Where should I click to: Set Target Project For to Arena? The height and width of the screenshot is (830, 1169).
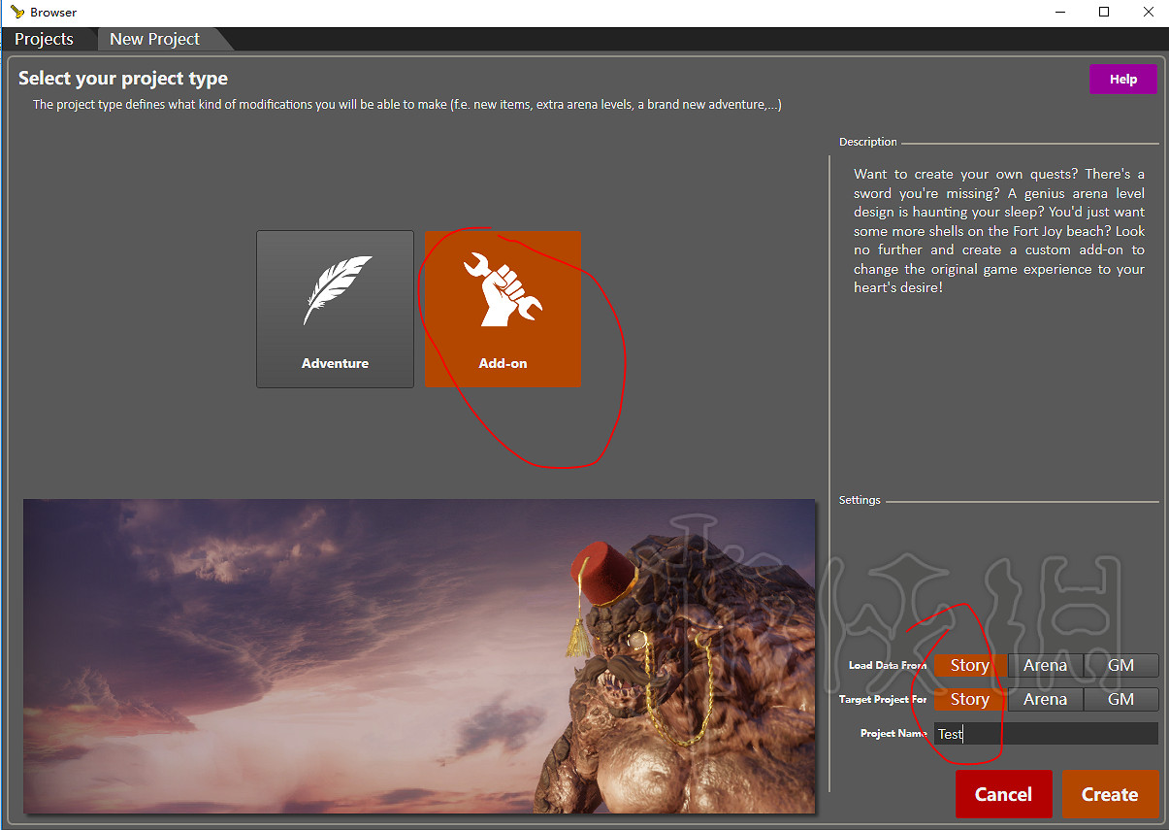(x=1045, y=699)
